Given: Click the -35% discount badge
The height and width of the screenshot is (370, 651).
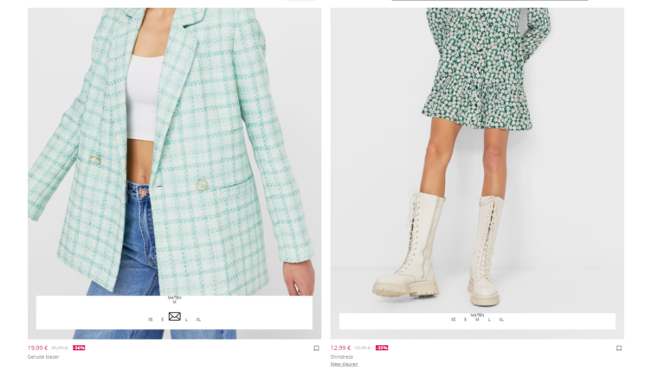Looking at the screenshot, I should click(382, 348).
